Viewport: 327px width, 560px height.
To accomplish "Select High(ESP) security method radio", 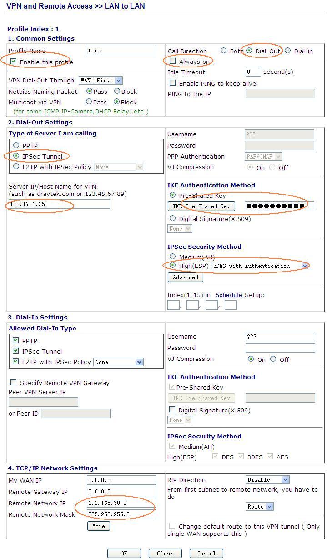I will [172, 265].
